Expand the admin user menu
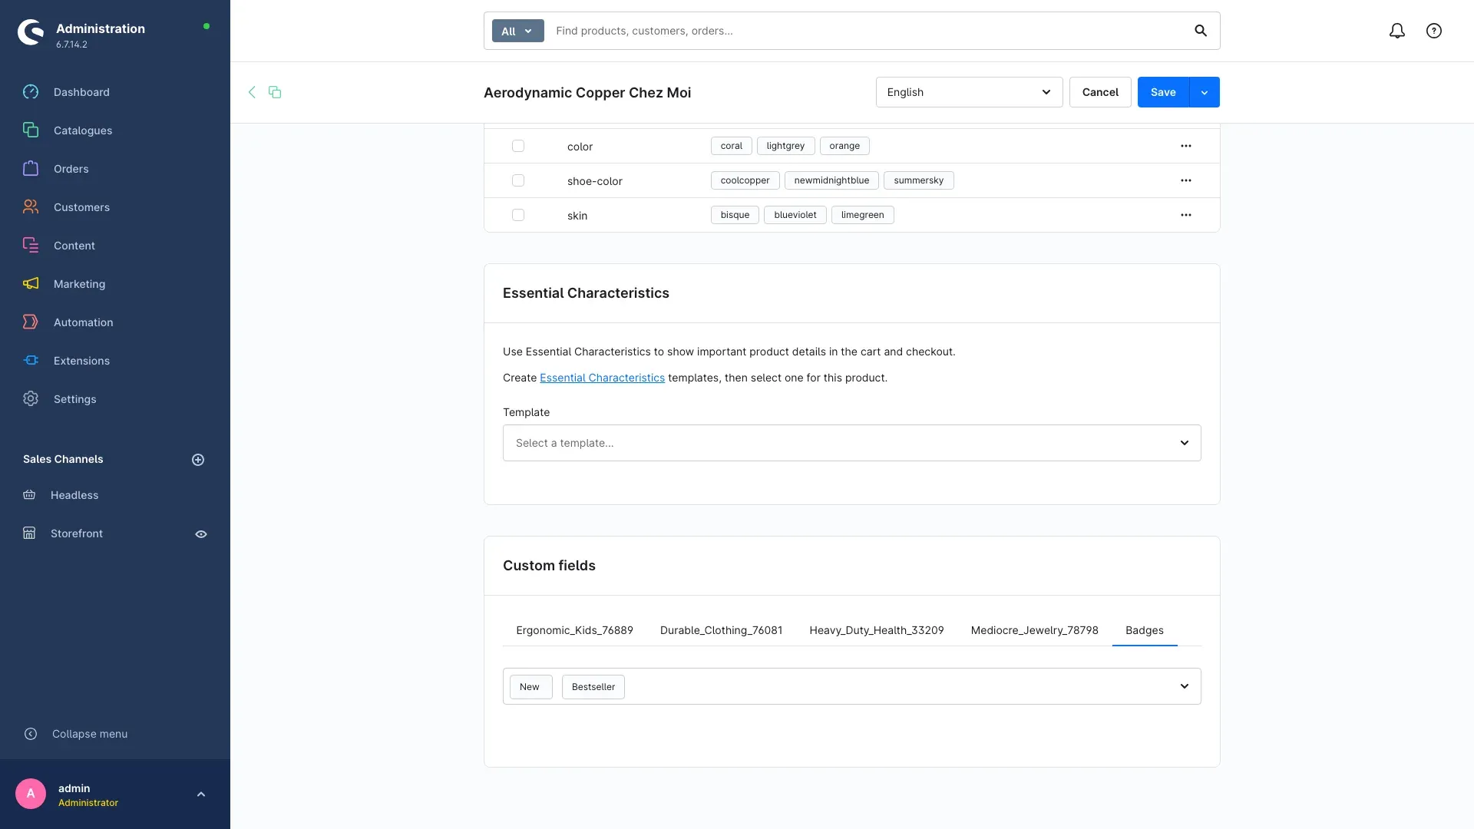The width and height of the screenshot is (1474, 829). [201, 794]
